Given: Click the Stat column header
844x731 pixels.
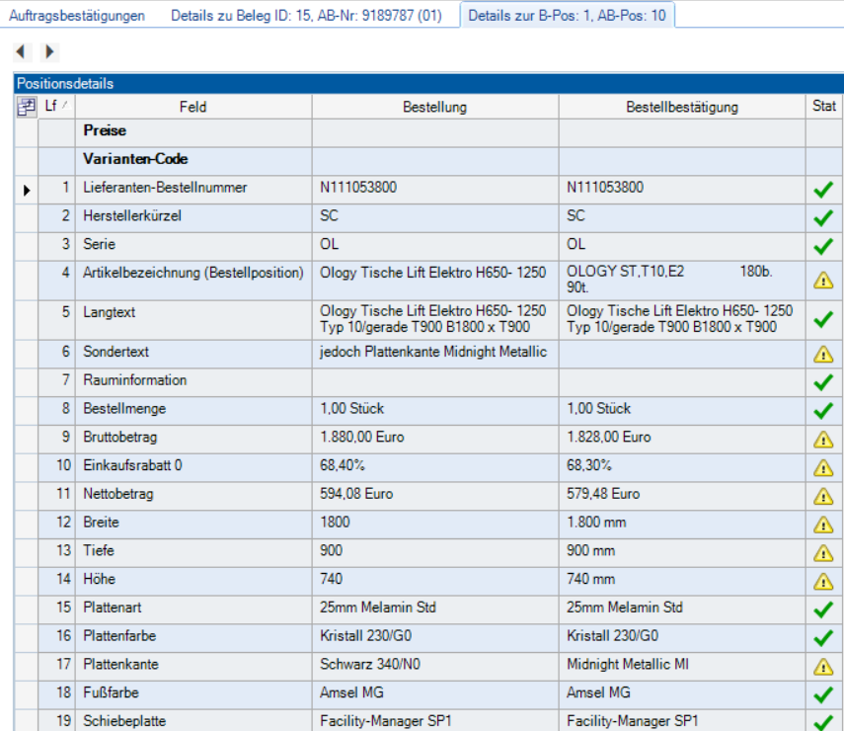Looking at the screenshot, I should [823, 107].
